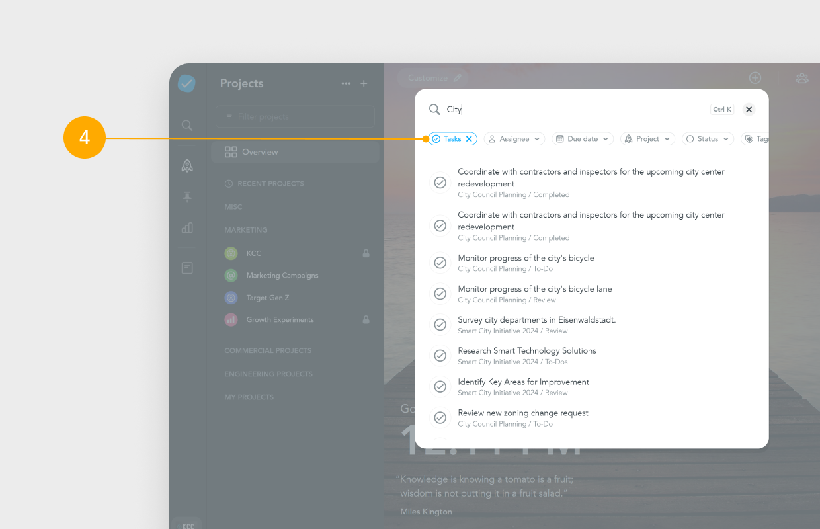Open the KCC project icon in Marketing
The height and width of the screenshot is (529, 820).
click(x=231, y=253)
